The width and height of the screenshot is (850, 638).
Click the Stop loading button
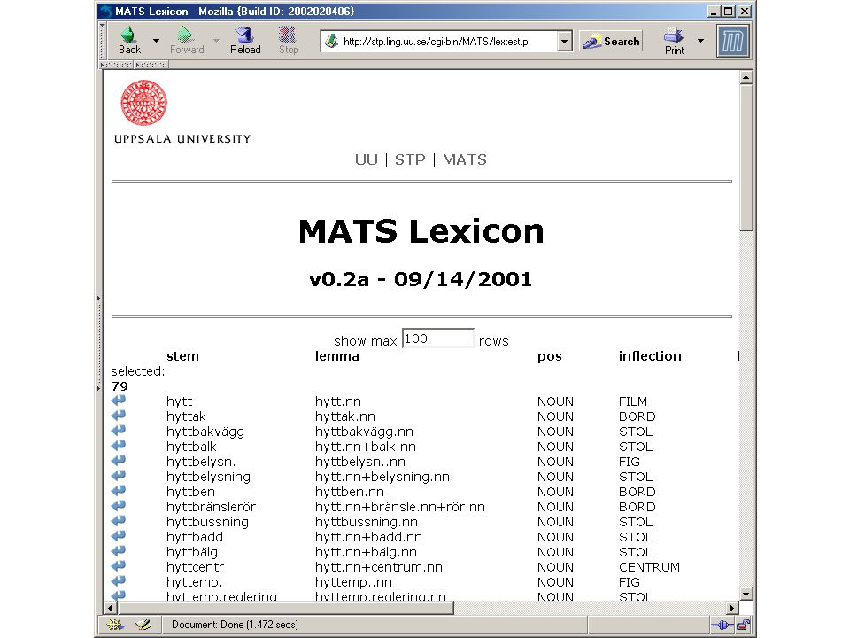coord(289,41)
